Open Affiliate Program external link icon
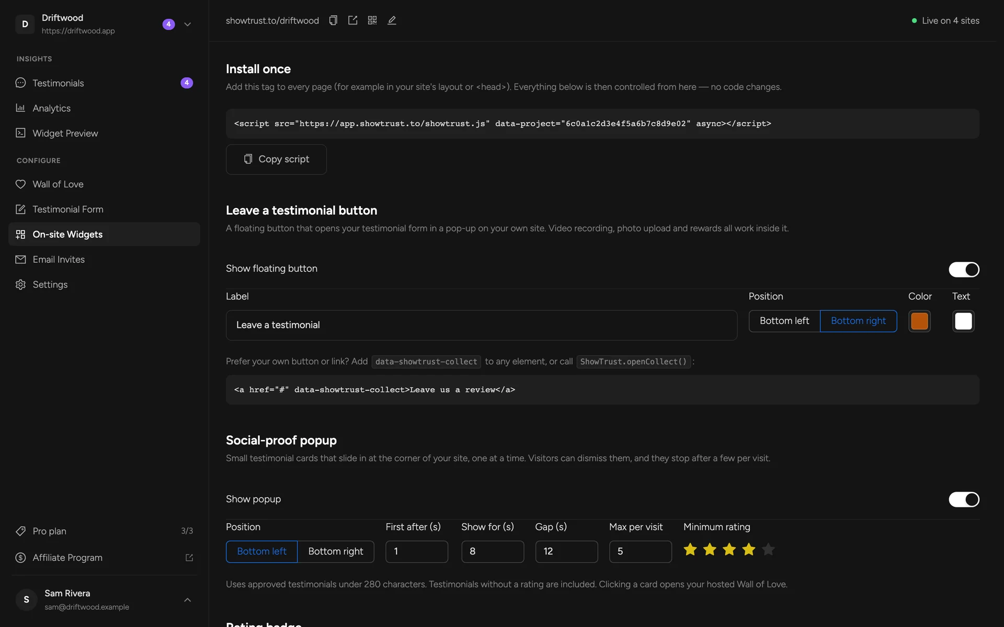The width and height of the screenshot is (1004, 627). pyautogui.click(x=189, y=558)
